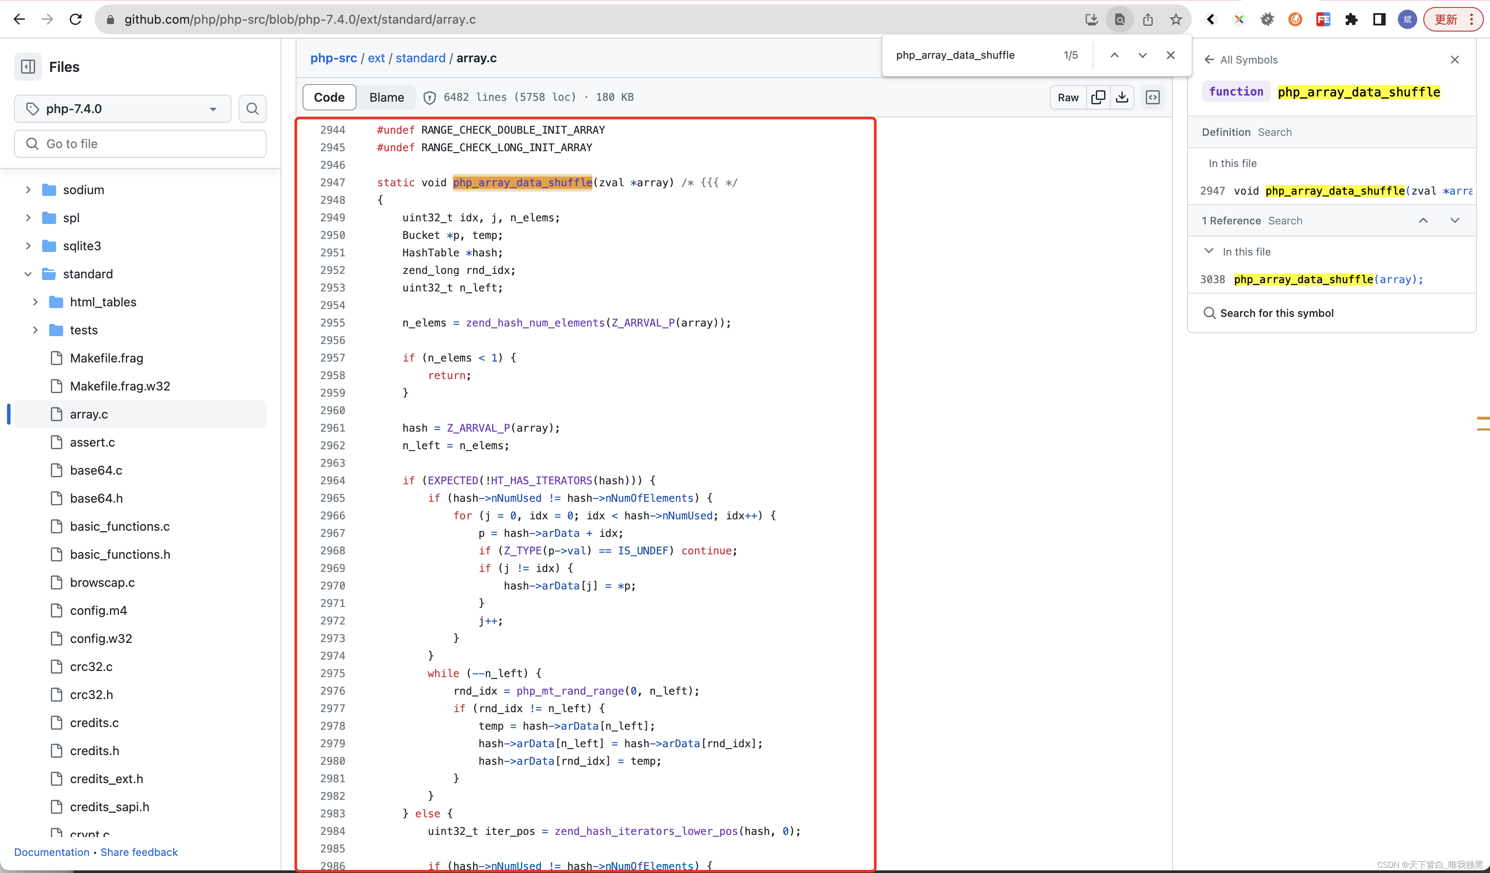The width and height of the screenshot is (1490, 873).
Task: Click the Go to file field
Action: click(140, 144)
